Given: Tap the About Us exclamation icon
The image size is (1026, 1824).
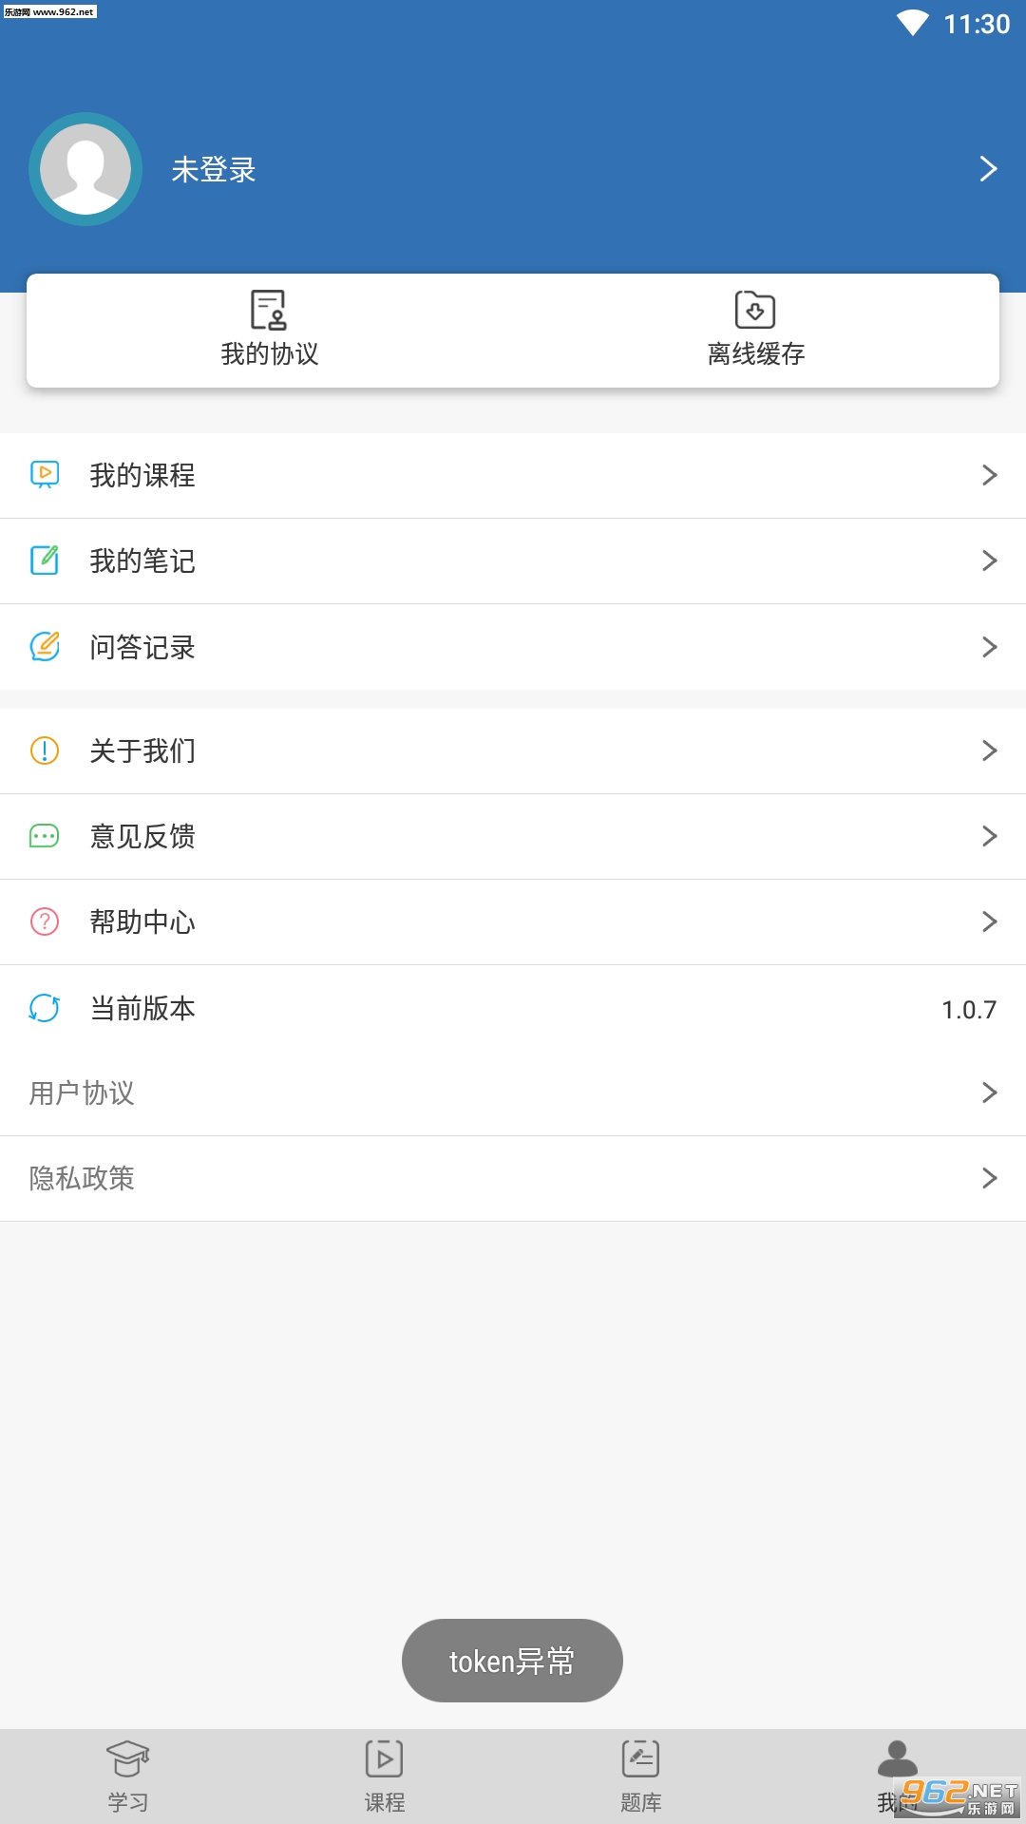Looking at the screenshot, I should coord(45,750).
